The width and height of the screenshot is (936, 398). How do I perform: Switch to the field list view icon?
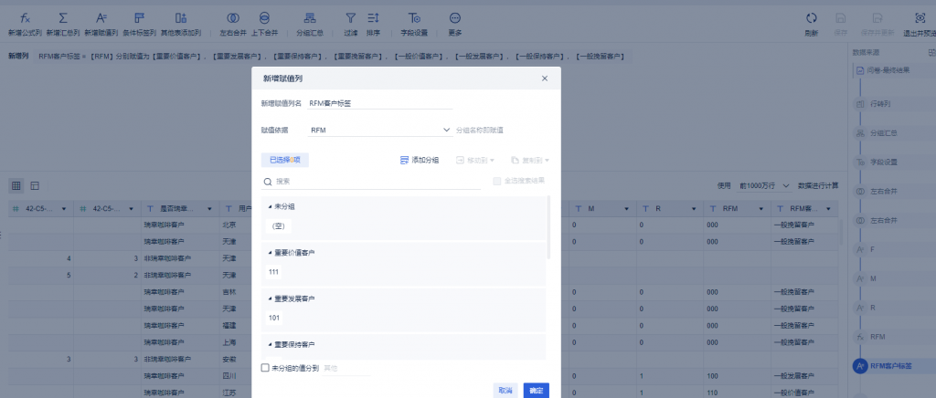pos(36,186)
